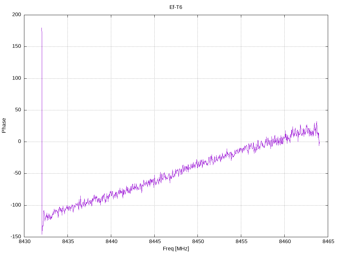Click x-axis tick label 8450
The height and width of the screenshot is (253, 337).
point(198,241)
